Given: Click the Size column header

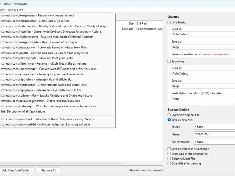Looking at the screenshot, I should tap(131, 23).
